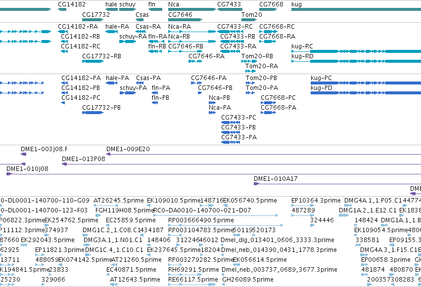Select the CG7646-RA transcript label
Viewport: 421px width, 287px height.
[x=206, y=56]
